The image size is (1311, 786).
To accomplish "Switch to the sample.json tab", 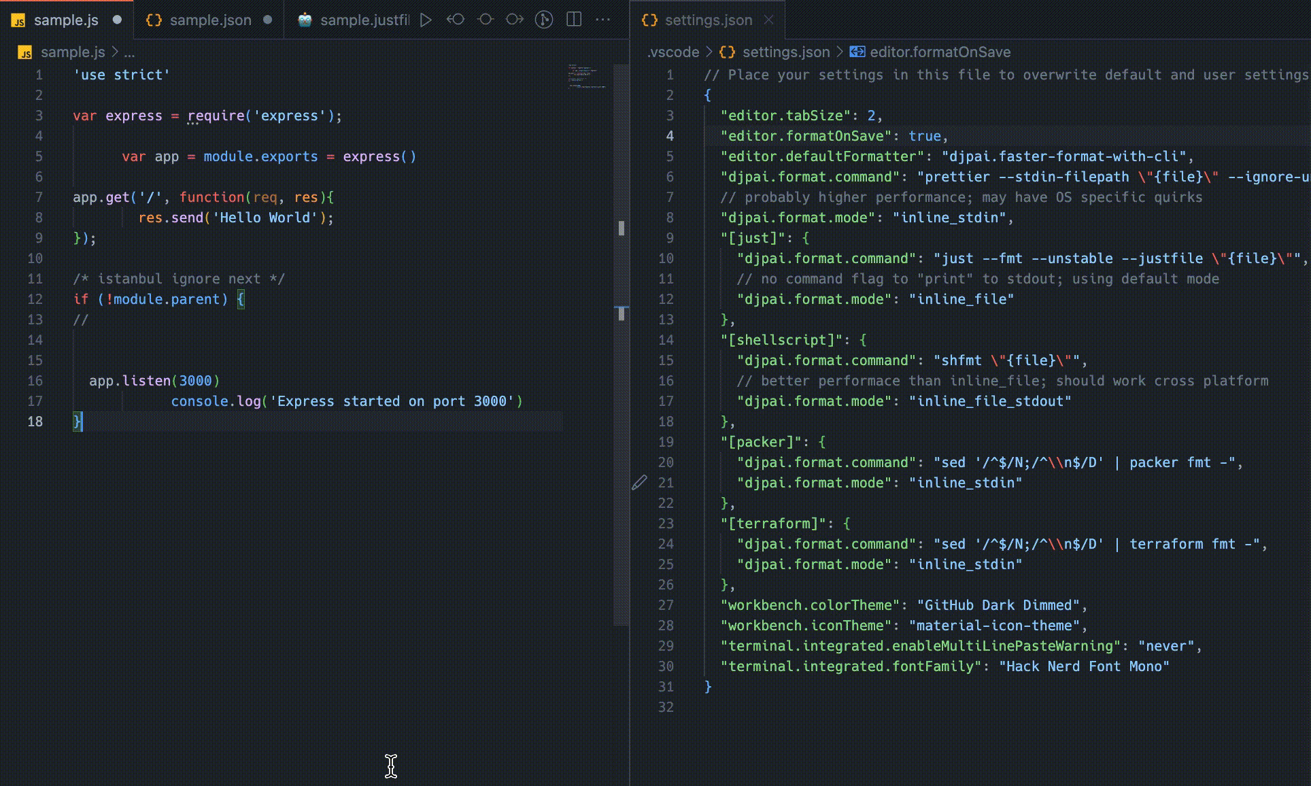I will tap(209, 20).
